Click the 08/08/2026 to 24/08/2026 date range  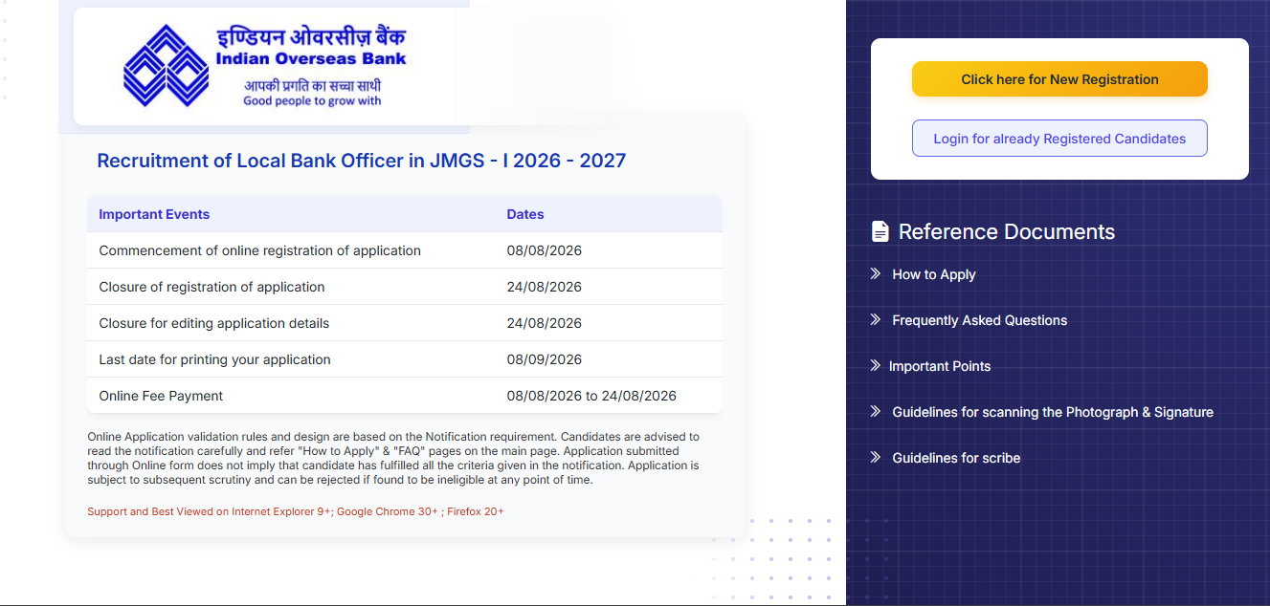click(x=591, y=396)
